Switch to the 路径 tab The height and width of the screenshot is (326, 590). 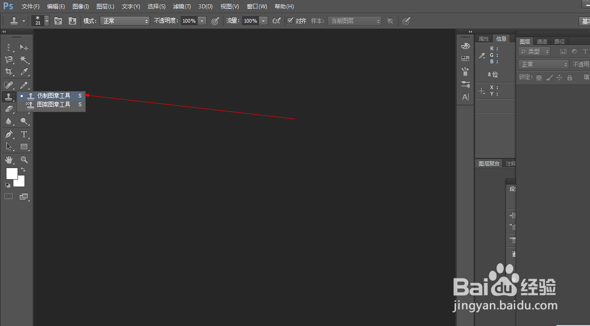click(x=560, y=41)
